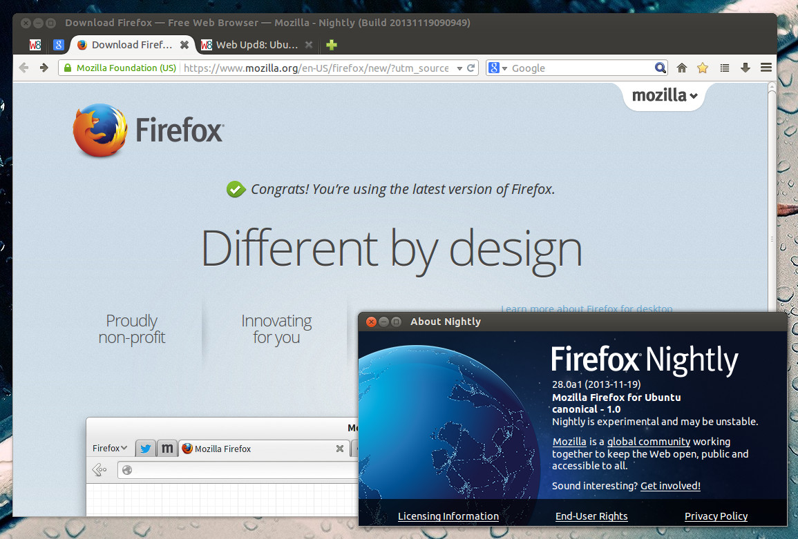798x539 pixels.
Task: Open the URL history dropdown arrow
Action: click(x=459, y=68)
